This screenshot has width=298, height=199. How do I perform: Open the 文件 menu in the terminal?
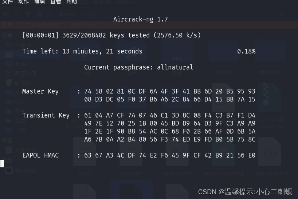click(x=7, y=2)
